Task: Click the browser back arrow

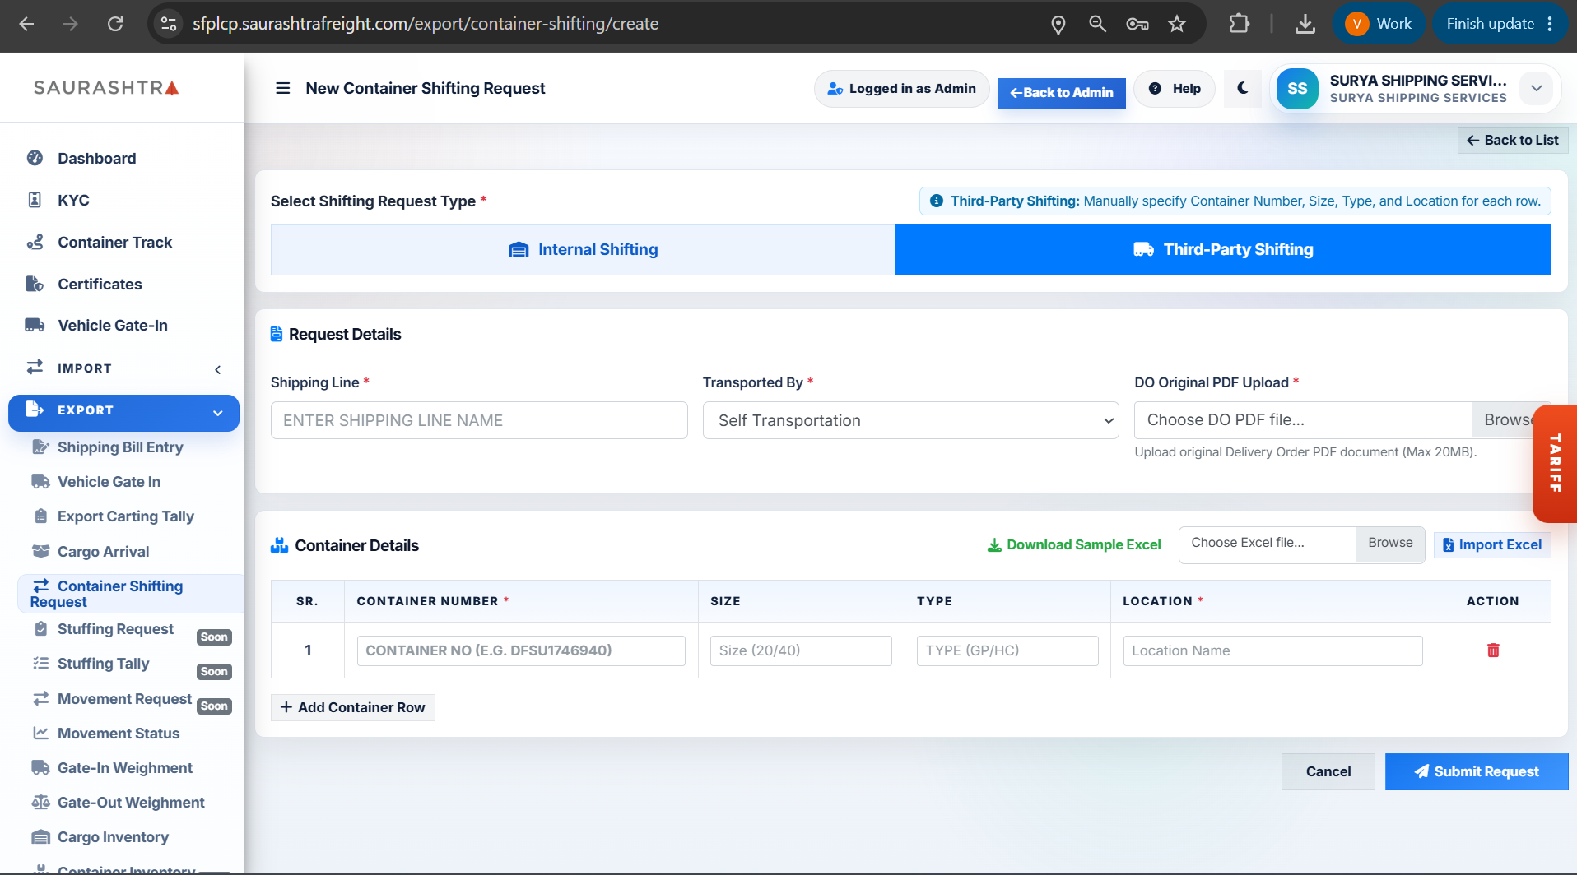Action: pos(26,24)
